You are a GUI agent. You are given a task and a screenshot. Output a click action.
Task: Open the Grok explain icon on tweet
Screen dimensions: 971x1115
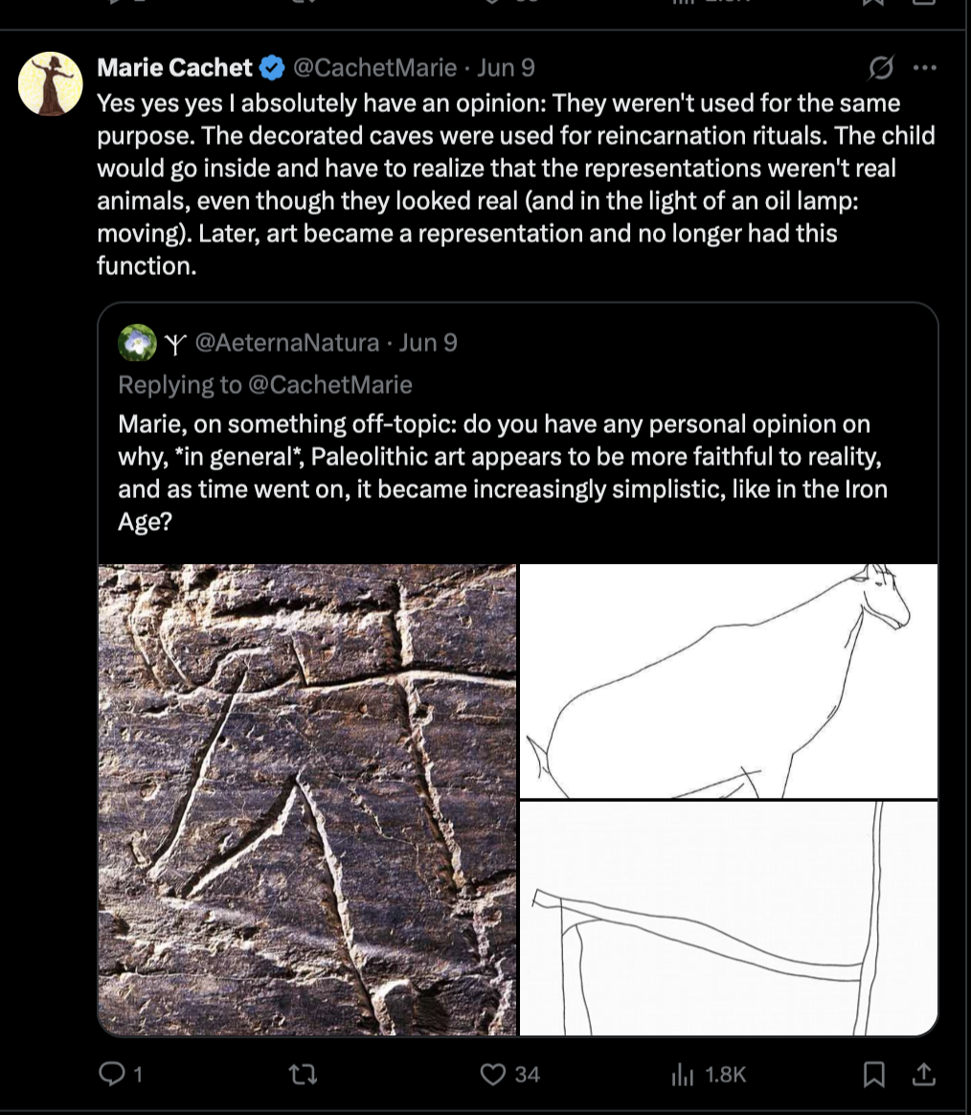881,68
